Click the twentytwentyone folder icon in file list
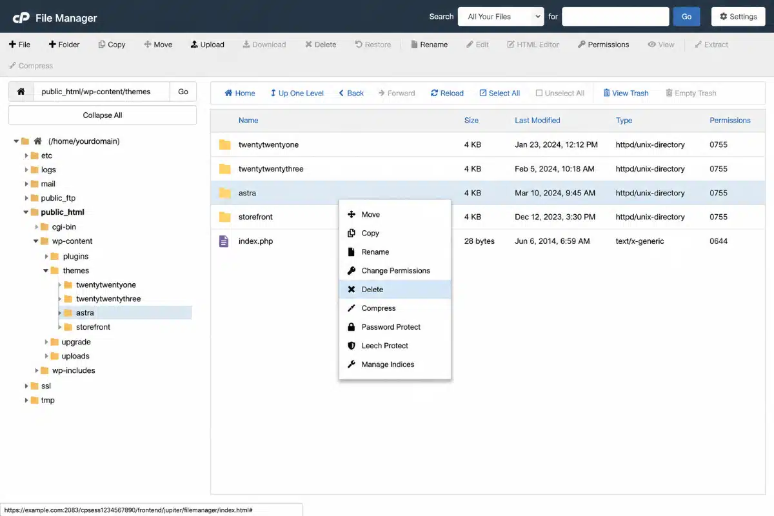Screen dimensions: 774x516 click(224, 144)
